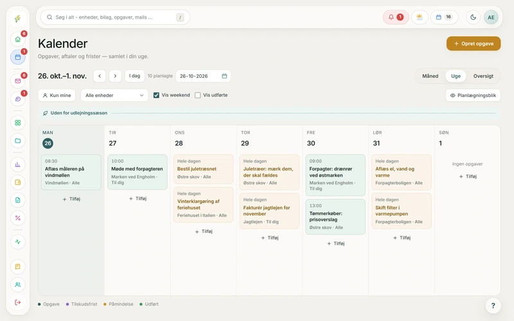Click the wheat logo at top of sidebar
This screenshot has width=514, height=321.
click(x=18, y=19)
